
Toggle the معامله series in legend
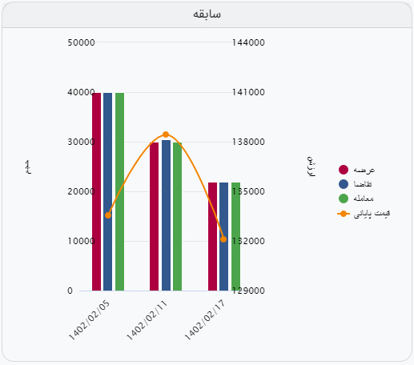pos(356,199)
